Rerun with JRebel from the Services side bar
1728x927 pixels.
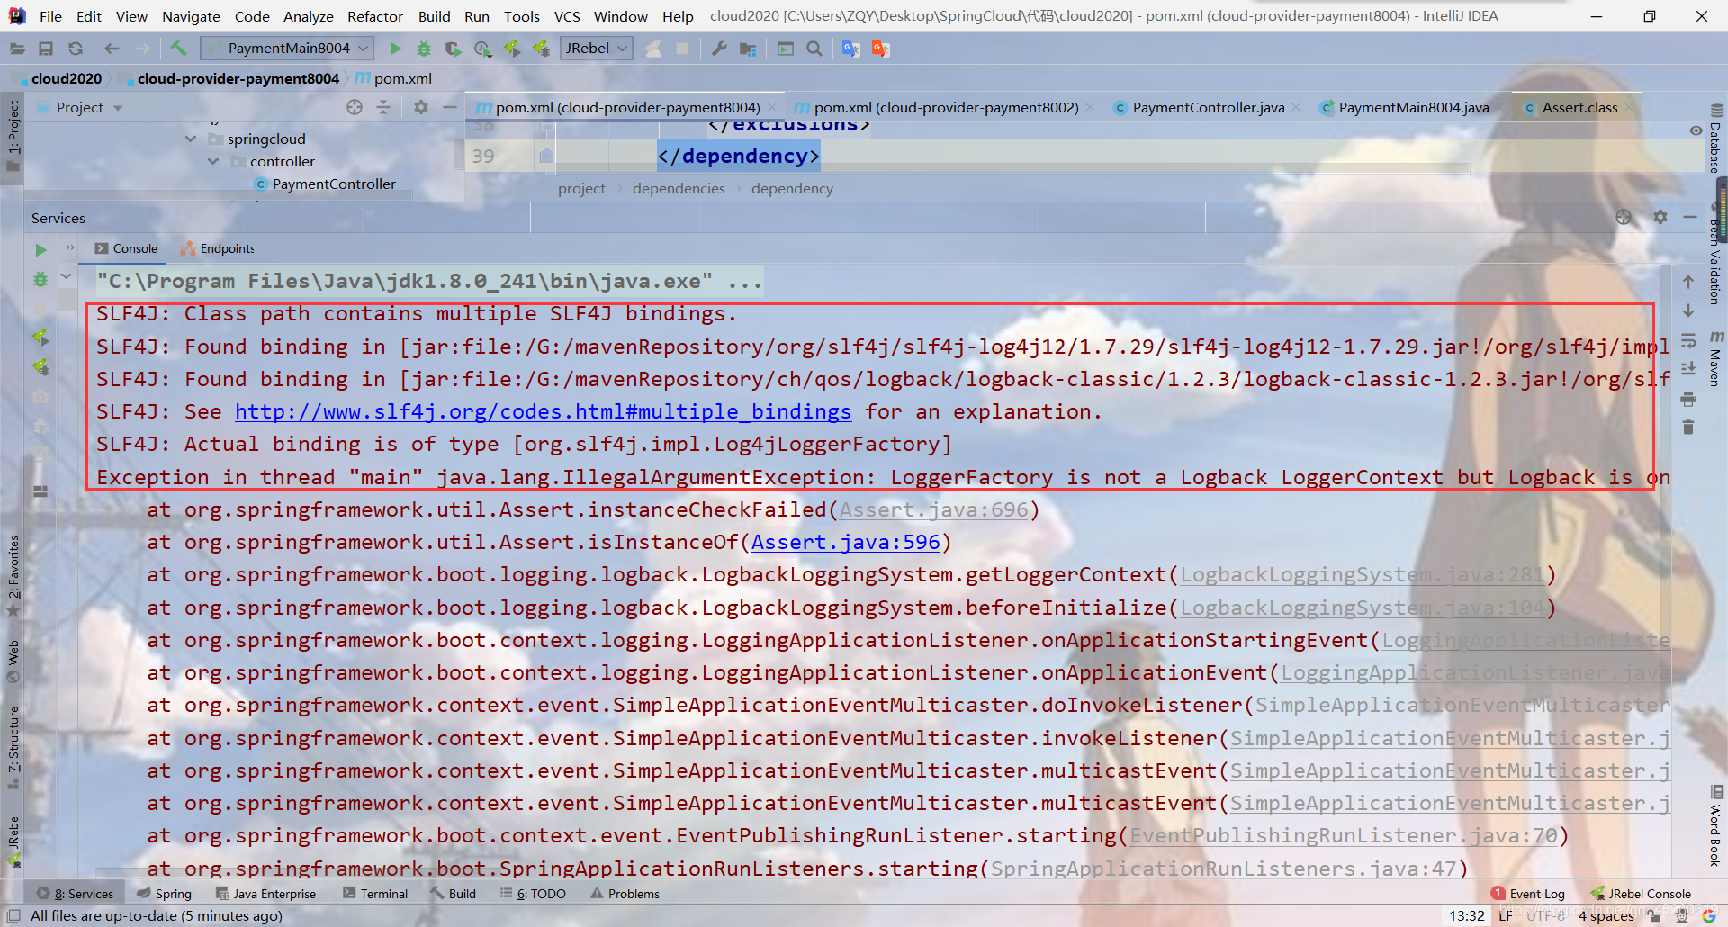pyautogui.click(x=40, y=337)
